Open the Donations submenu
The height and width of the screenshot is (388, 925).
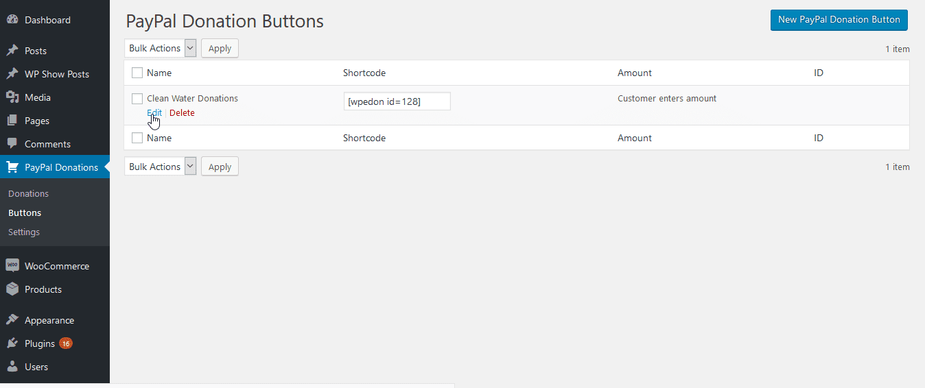[28, 194]
